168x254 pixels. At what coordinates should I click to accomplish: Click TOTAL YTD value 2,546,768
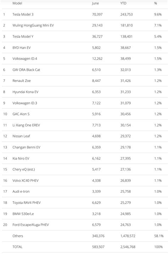(x=128, y=247)
